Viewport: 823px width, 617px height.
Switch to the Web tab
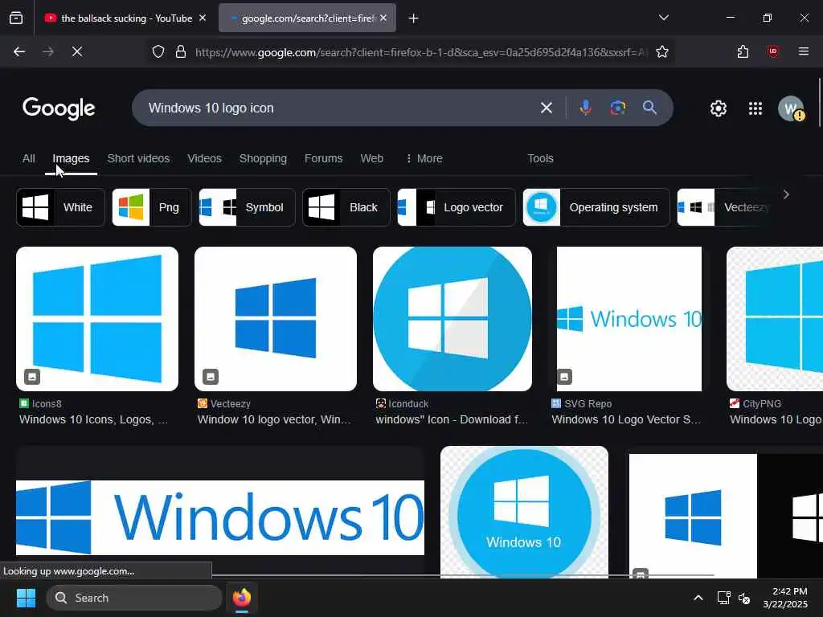pos(371,158)
